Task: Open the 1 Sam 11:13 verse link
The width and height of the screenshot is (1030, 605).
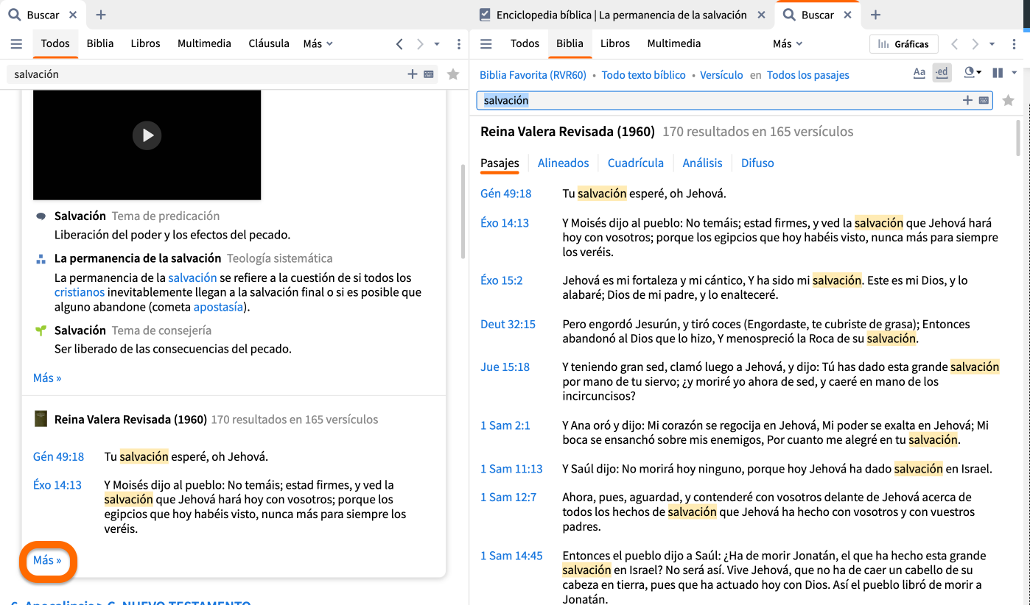Action: [511, 469]
